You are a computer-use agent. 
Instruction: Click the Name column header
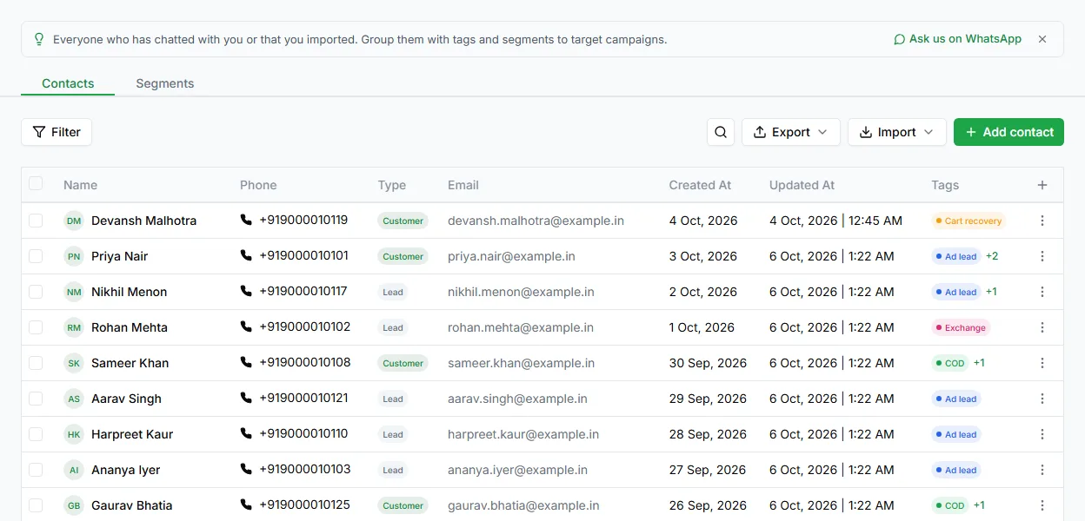point(80,185)
